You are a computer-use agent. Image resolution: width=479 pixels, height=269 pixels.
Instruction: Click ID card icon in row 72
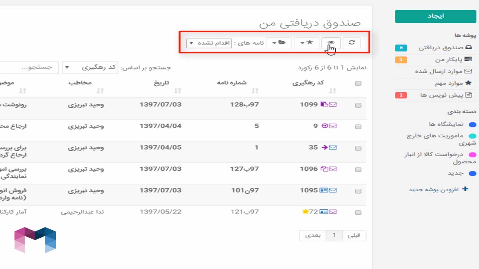click(x=323, y=212)
